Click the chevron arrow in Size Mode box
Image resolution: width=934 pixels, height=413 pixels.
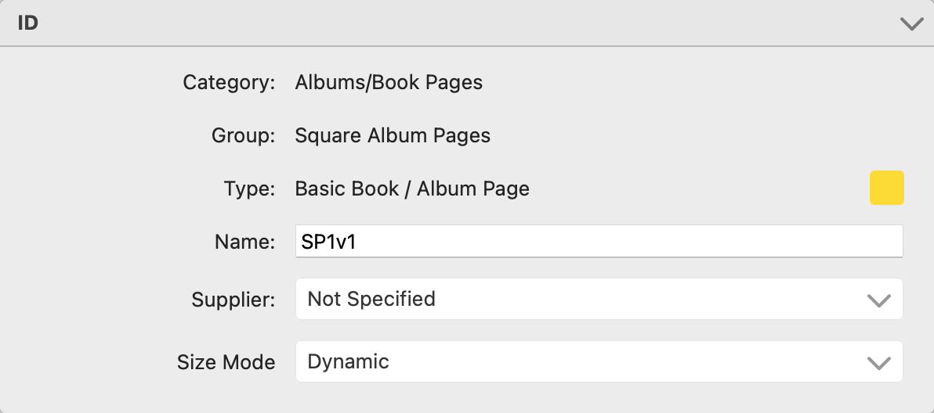[879, 362]
